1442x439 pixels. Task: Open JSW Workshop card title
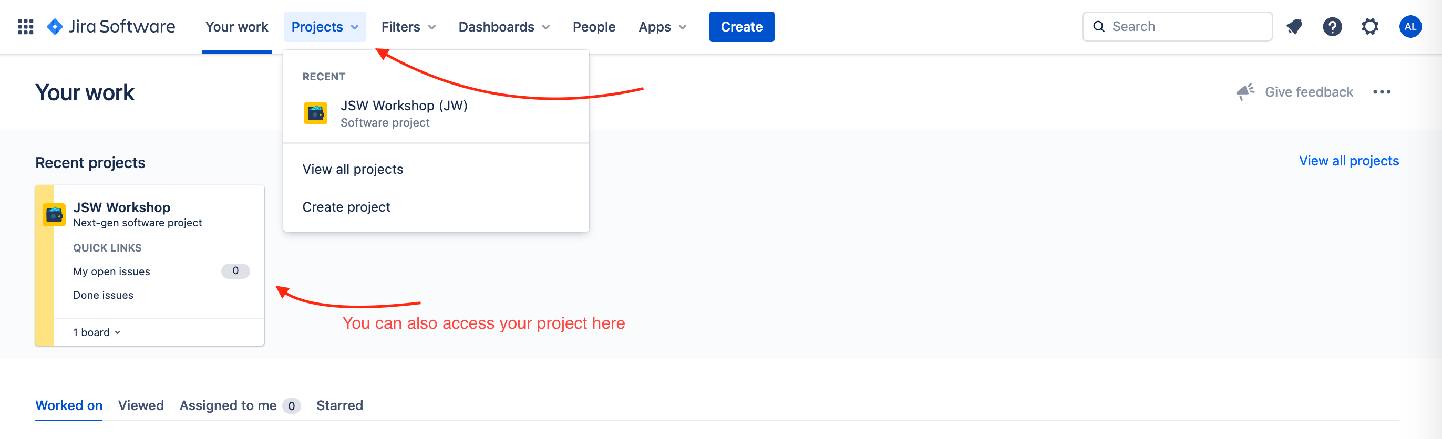click(x=121, y=207)
